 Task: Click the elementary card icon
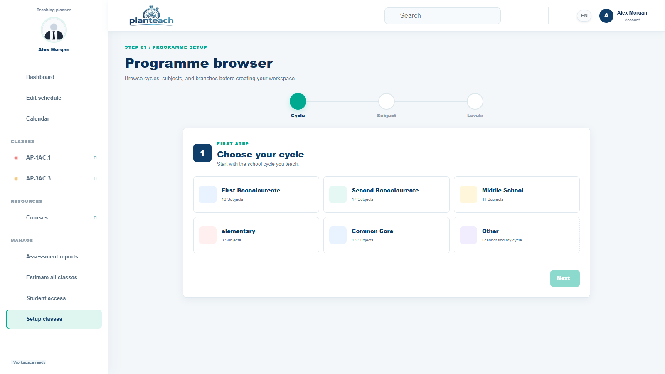(x=208, y=235)
